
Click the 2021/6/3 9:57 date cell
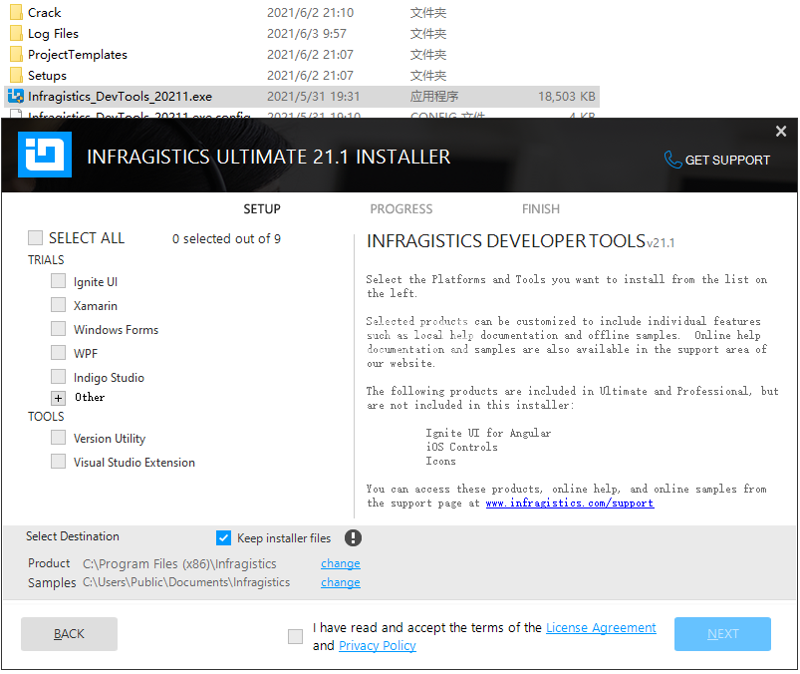click(x=307, y=33)
